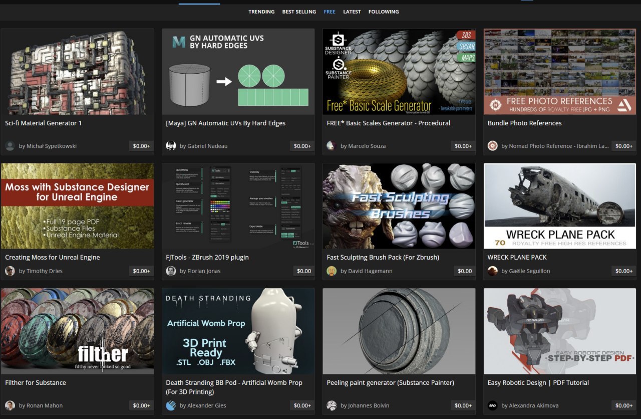This screenshot has height=419, width=641.
Task: Click David Hagemann's avatar icon
Action: (332, 271)
